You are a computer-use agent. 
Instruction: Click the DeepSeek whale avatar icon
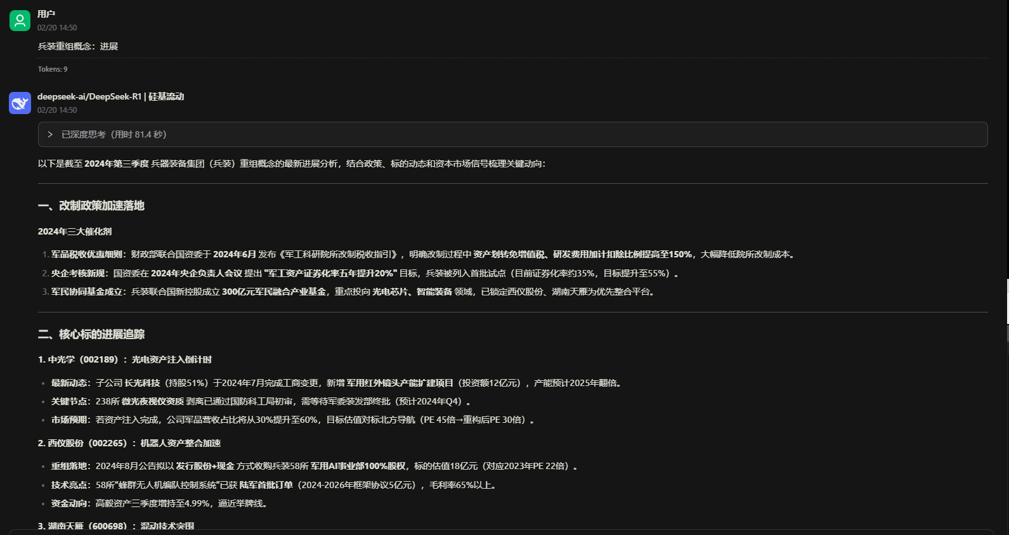coord(20,103)
